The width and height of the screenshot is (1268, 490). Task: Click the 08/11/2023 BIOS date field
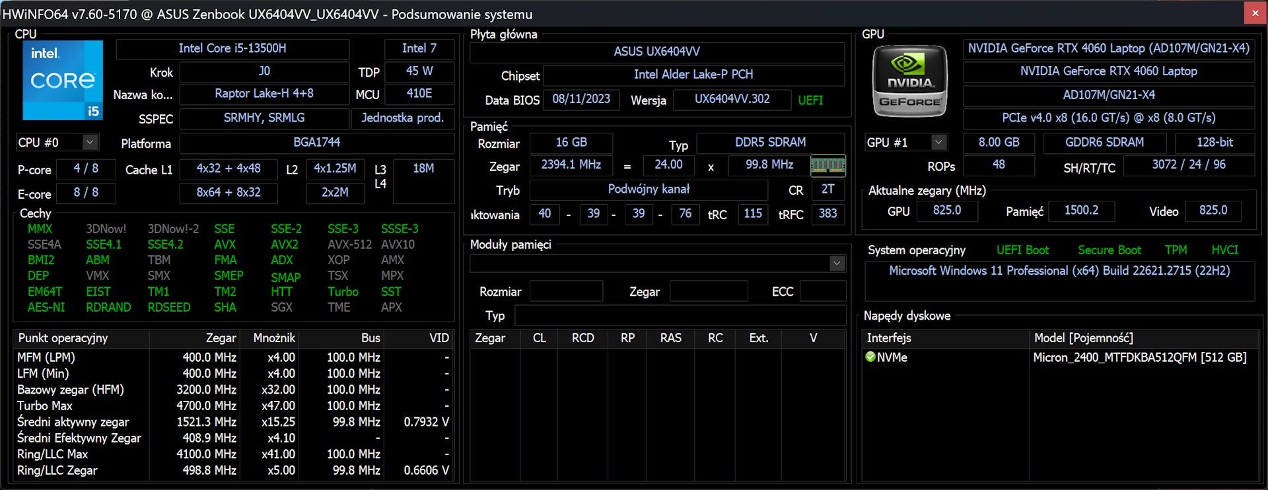pos(581,100)
